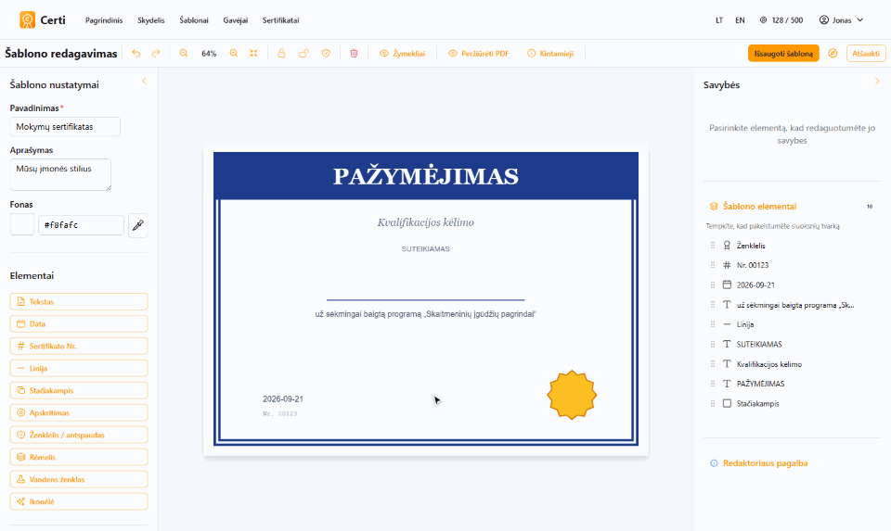The image size is (891, 531).
Task: Open the Sertifikatai page
Action: [280, 19]
